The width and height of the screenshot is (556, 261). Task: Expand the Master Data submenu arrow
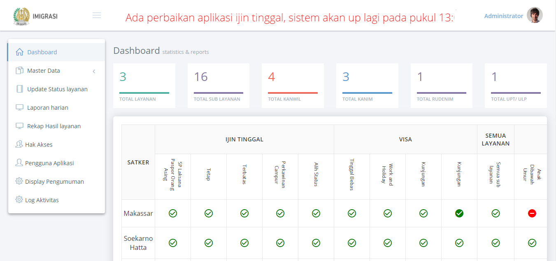[94, 71]
